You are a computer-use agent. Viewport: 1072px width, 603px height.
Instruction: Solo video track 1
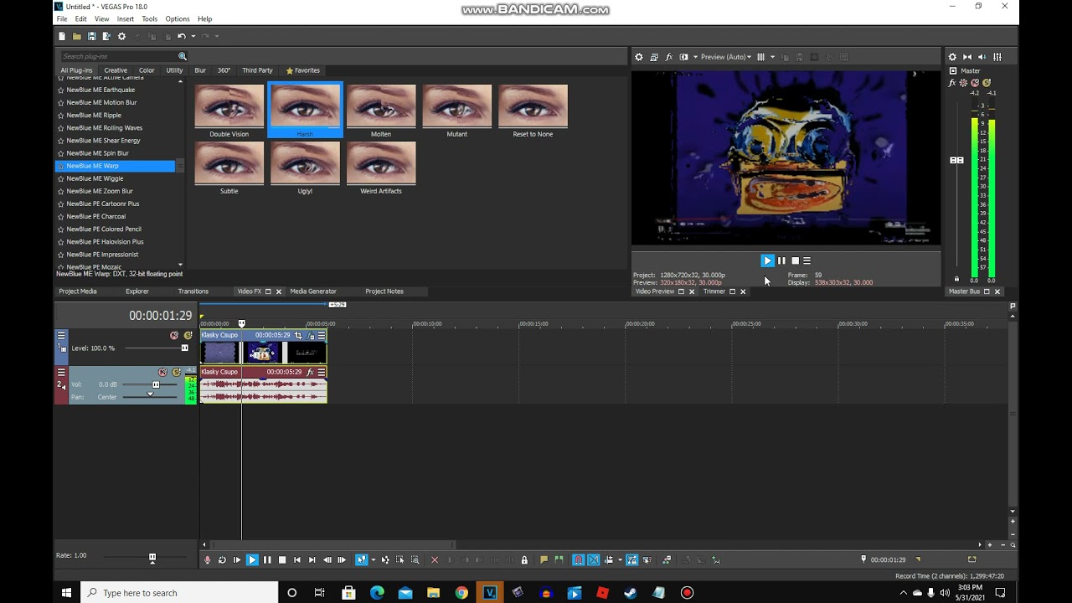tap(188, 335)
